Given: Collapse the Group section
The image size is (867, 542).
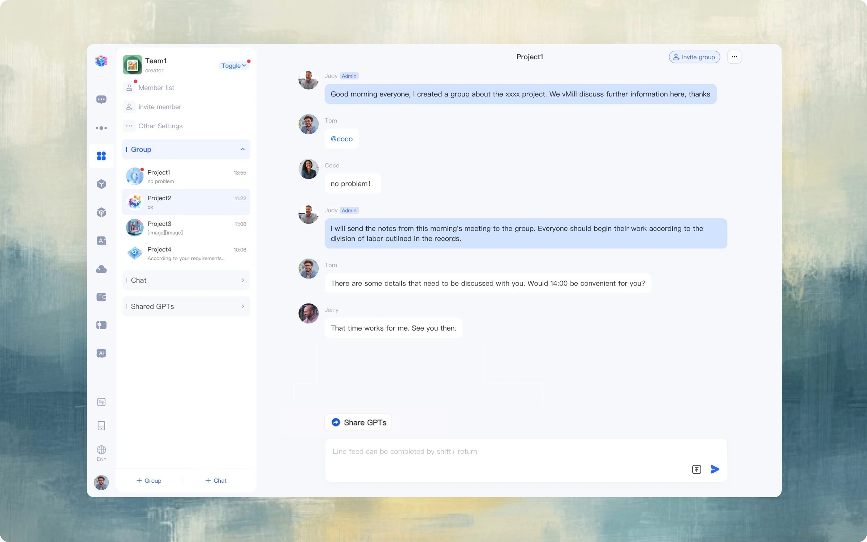Looking at the screenshot, I should click(242, 149).
